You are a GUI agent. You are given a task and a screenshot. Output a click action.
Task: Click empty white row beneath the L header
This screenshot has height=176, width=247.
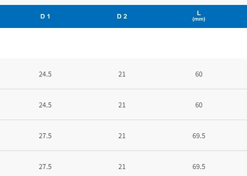[x=199, y=43]
